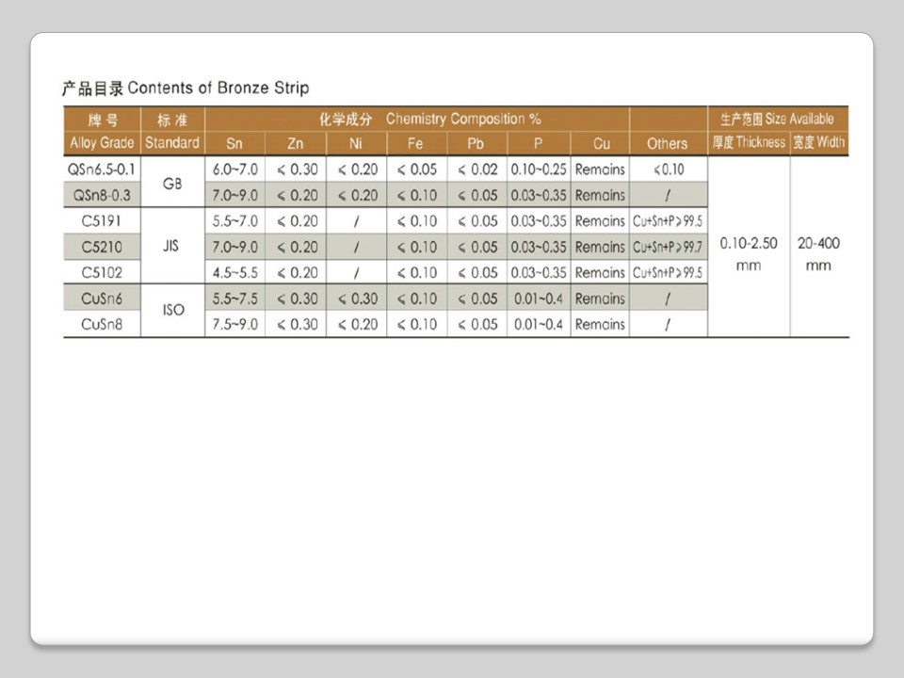Select the 4.5~5.5 Sn value for C5102
This screenshot has height=678, width=904.
click(x=234, y=273)
